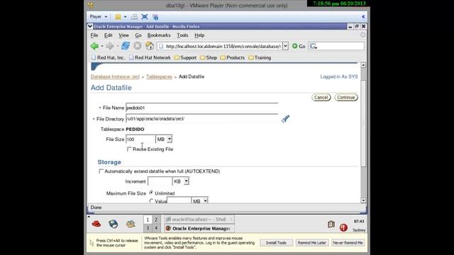Open the View menu
This screenshot has height=255, width=454.
(123, 35)
